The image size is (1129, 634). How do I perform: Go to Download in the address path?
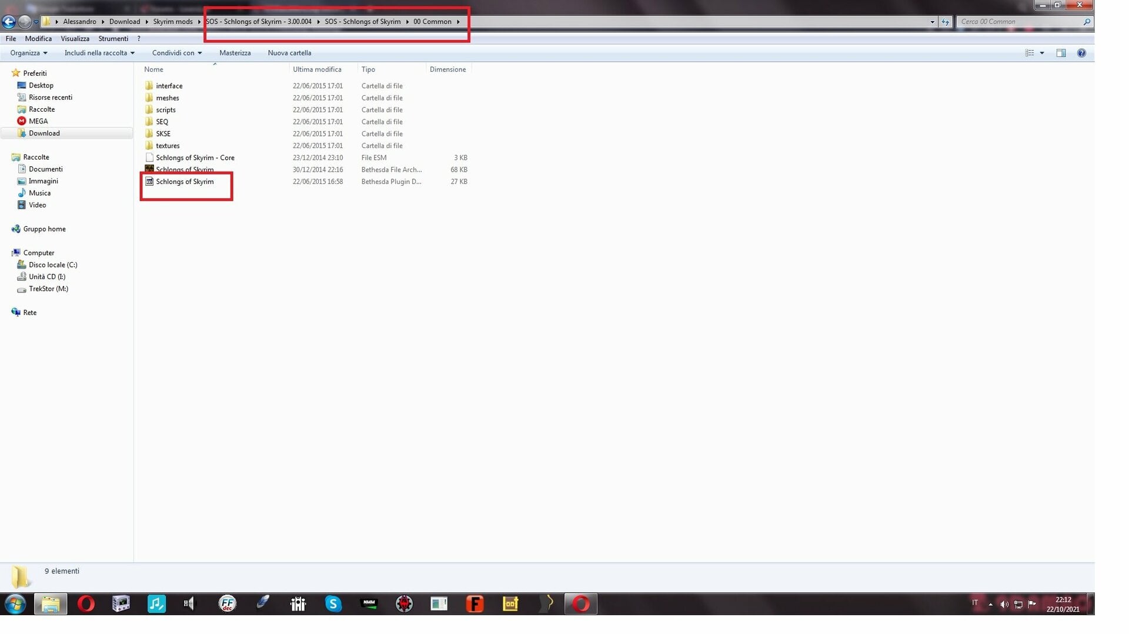tap(125, 22)
